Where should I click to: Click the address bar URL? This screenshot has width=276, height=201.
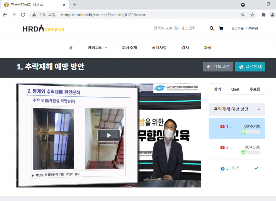104,15
